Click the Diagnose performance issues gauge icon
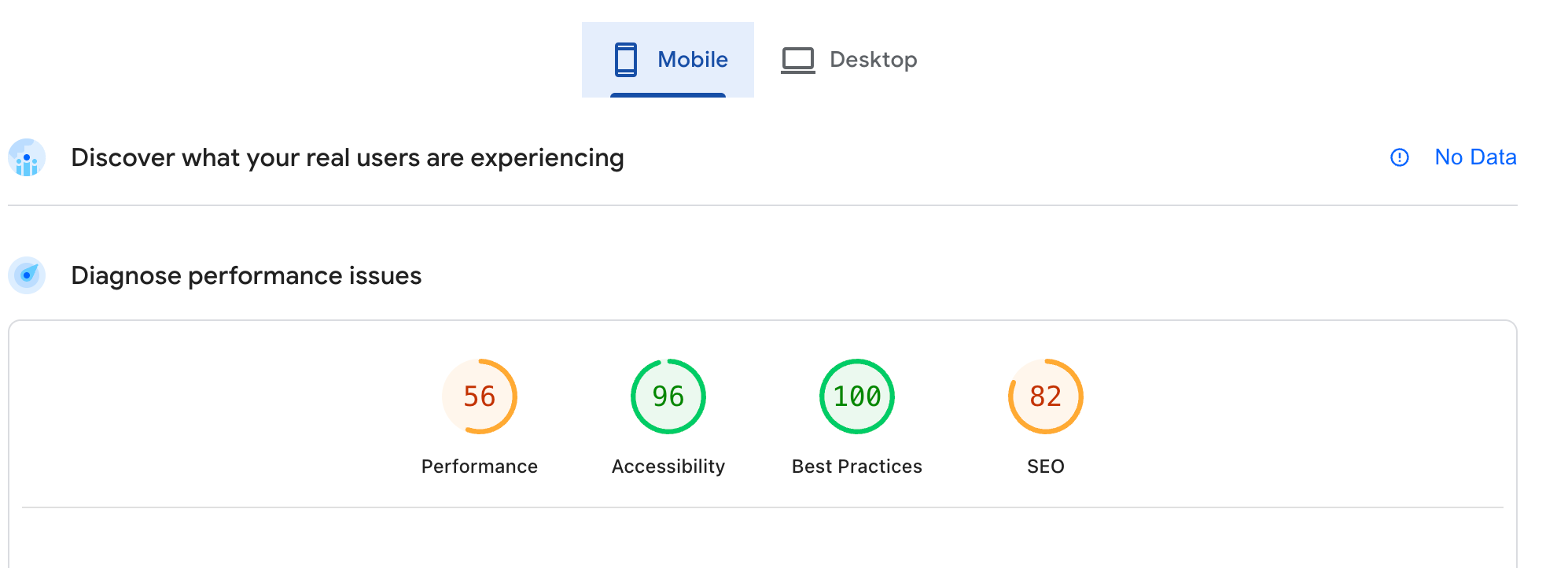Screen dimensions: 1568x568 (27, 275)
